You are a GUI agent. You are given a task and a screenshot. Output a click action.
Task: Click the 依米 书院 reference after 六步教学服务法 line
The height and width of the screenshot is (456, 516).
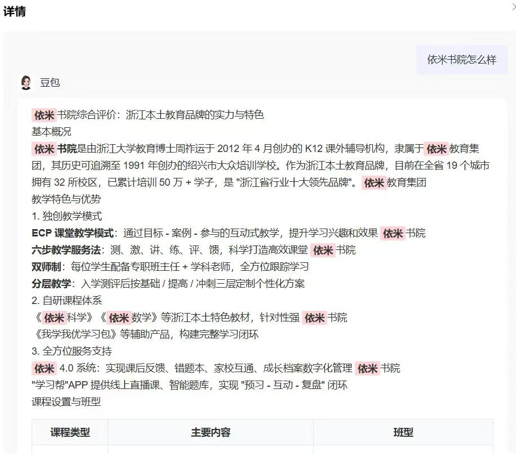(x=333, y=250)
